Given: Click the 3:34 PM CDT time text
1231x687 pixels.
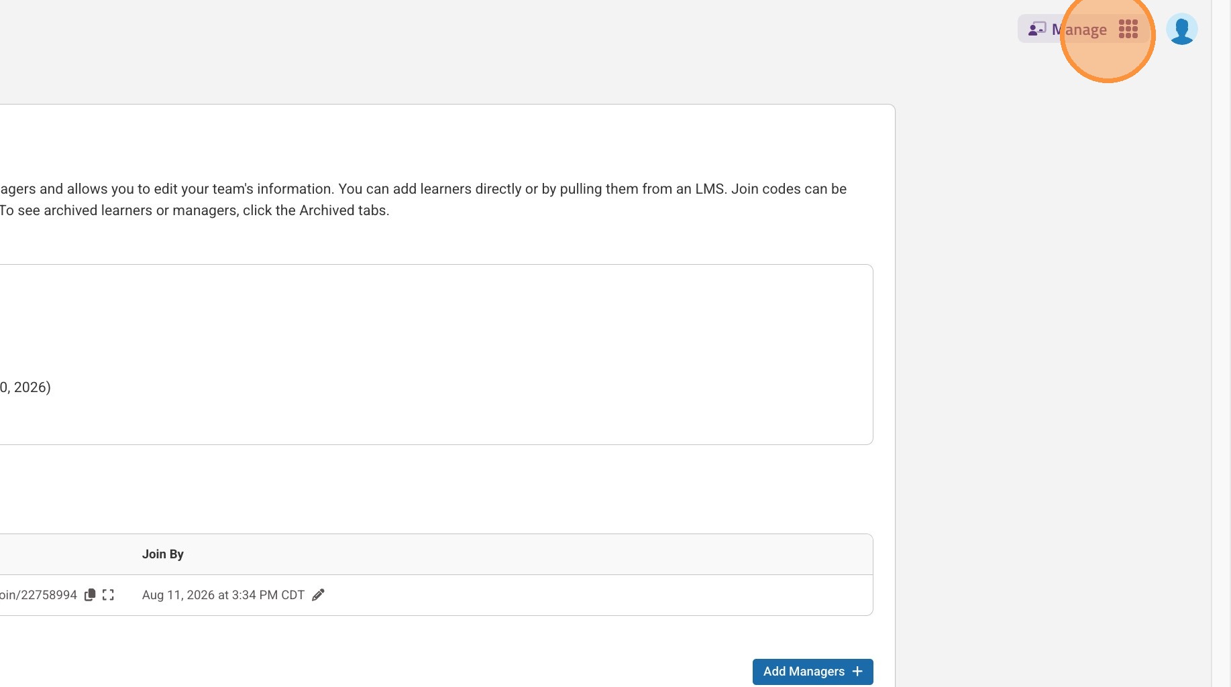Looking at the screenshot, I should [268, 595].
